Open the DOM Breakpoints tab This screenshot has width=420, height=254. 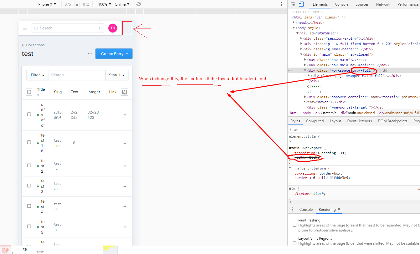point(392,121)
